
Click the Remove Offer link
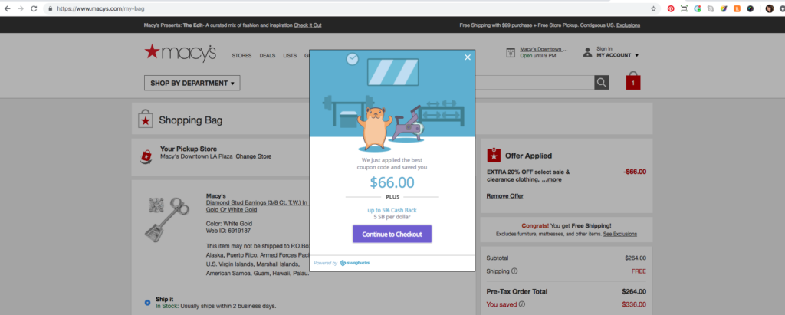click(505, 195)
